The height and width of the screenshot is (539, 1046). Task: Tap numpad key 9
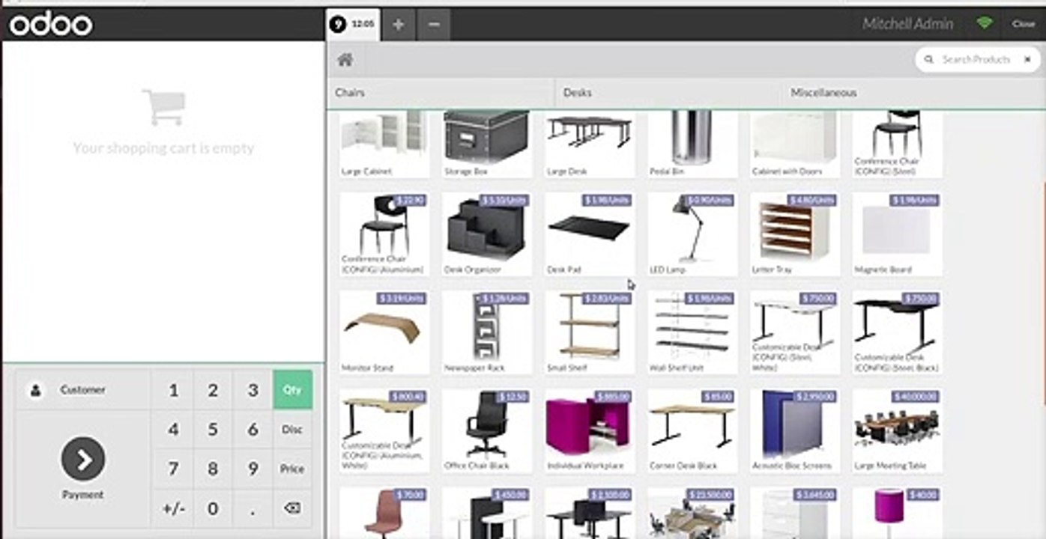tap(253, 469)
